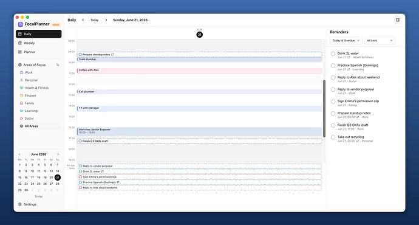This screenshot has width=419, height=225.
Task: Check off Reply to vendor proposal reminder
Action: (x=333, y=89)
